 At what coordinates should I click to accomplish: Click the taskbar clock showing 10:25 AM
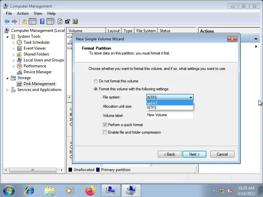[x=246, y=188]
